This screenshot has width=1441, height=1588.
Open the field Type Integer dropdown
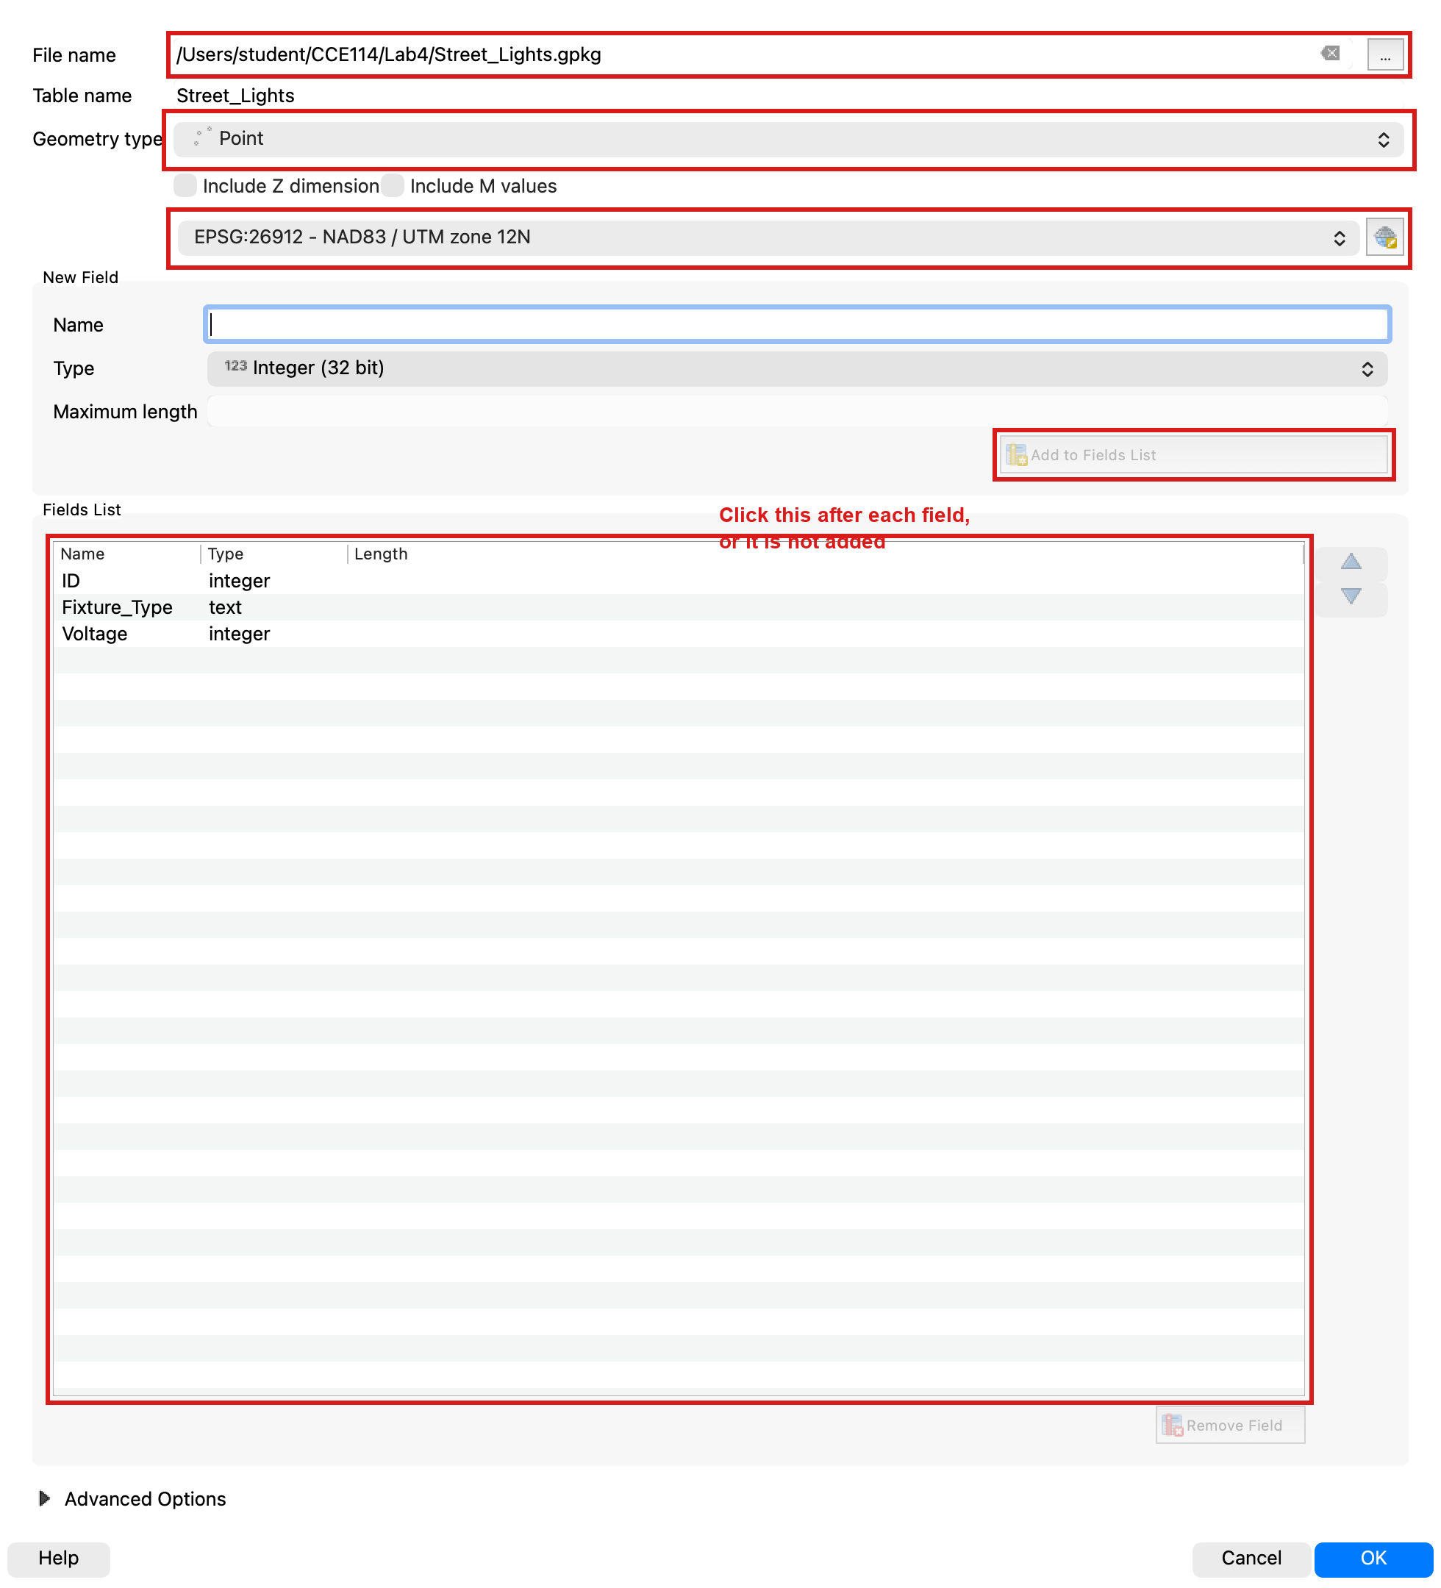[x=797, y=368]
